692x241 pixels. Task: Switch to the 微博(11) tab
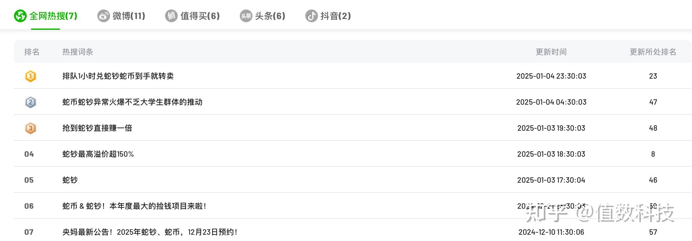pyautogui.click(x=129, y=16)
